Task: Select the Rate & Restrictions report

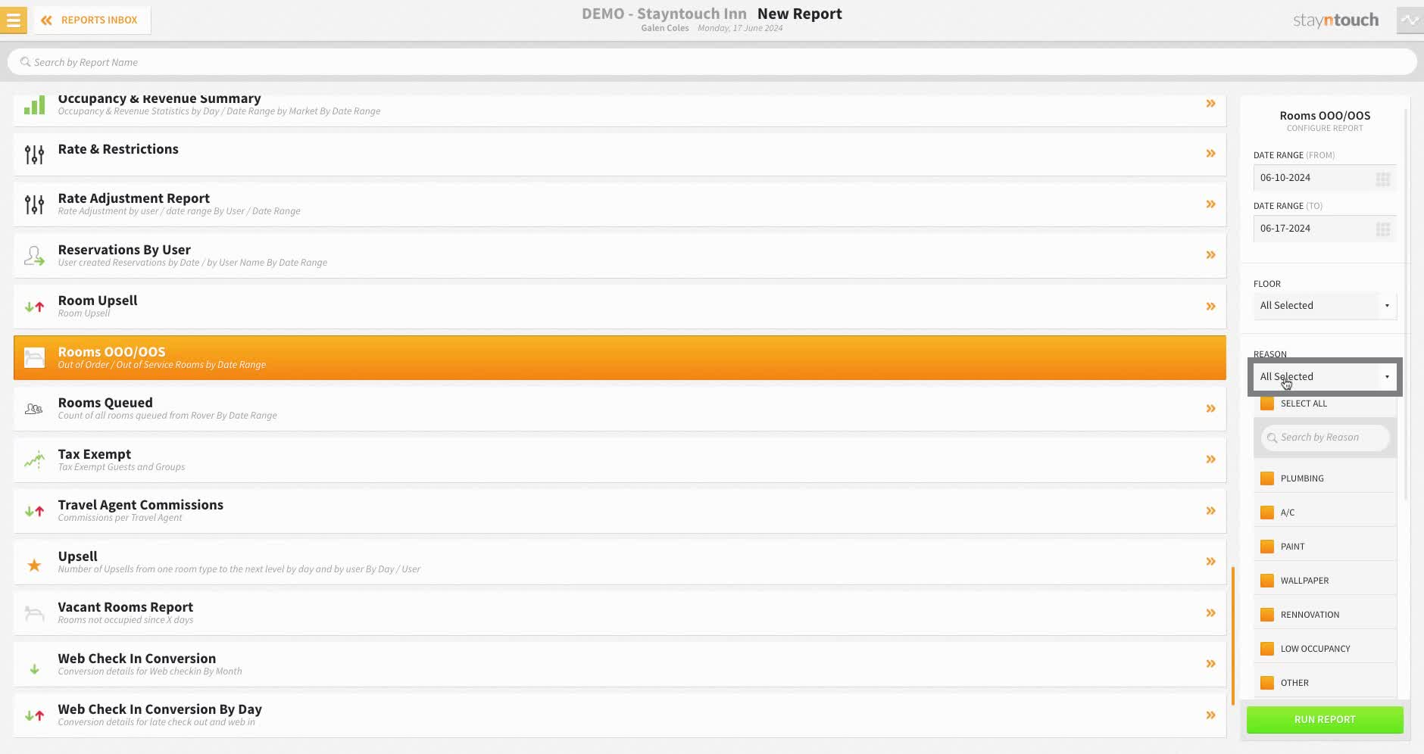Action: point(620,154)
